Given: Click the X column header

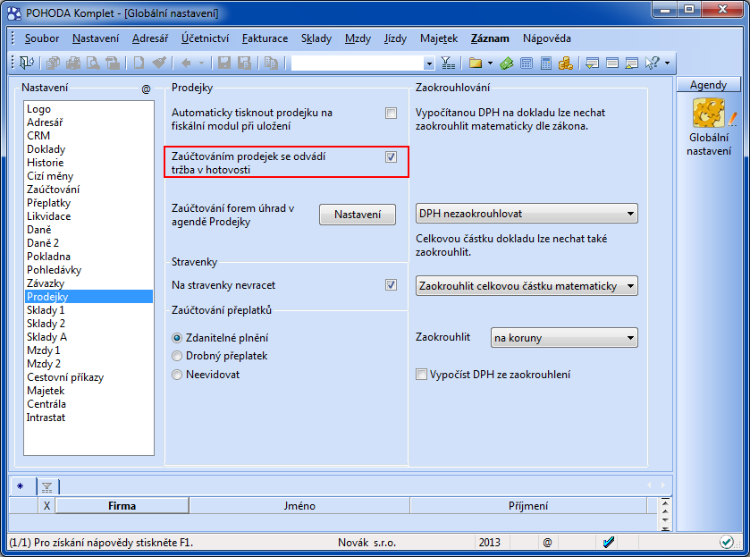Looking at the screenshot, I should [x=46, y=506].
